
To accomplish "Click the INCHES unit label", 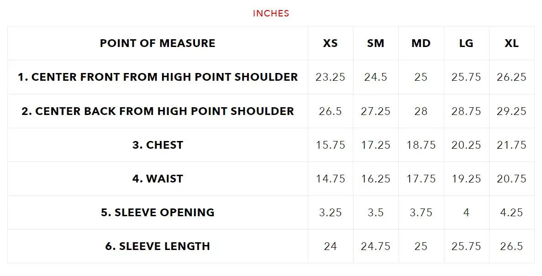I will point(271,14).
